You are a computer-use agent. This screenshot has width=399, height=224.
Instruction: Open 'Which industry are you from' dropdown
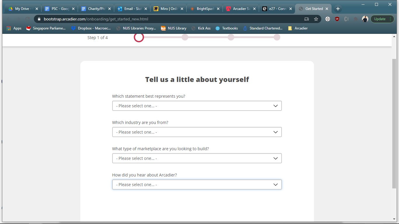pyautogui.click(x=197, y=132)
